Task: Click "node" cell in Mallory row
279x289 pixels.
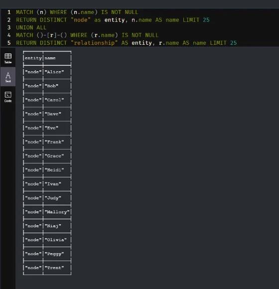Action: (x=33, y=212)
